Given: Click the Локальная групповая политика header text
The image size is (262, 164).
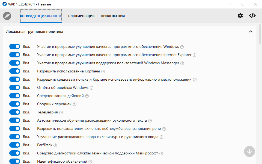Looking at the screenshot, I should point(35,32).
